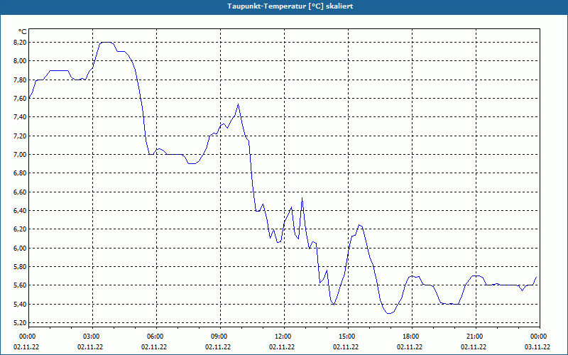Pick the 7,20 y-axis tick label
568x355 pixels.
coord(19,136)
